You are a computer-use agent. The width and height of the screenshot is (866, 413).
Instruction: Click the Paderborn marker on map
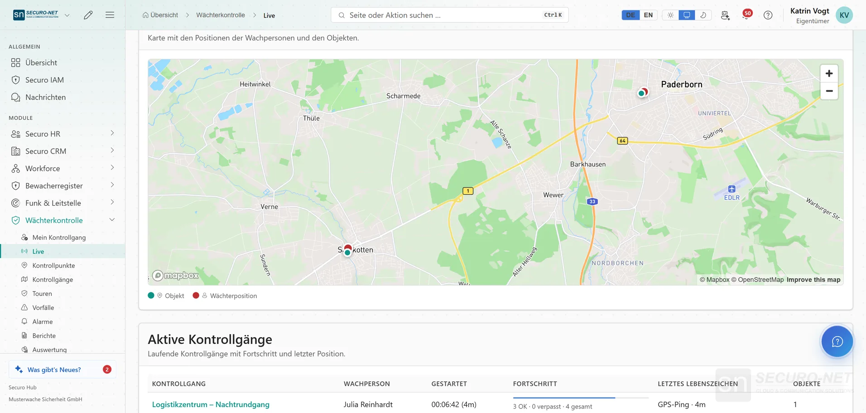pyautogui.click(x=642, y=93)
